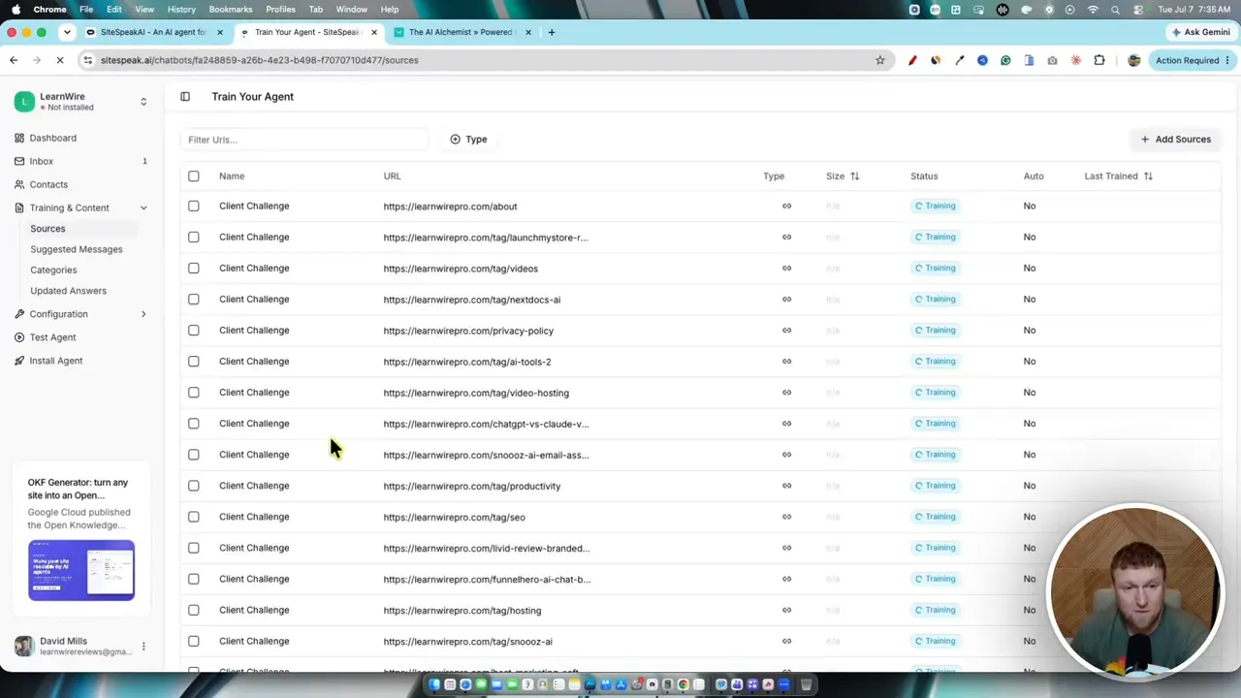Open the Type filter dropdown
Viewport: 1241px width, 698px height.
click(x=469, y=140)
